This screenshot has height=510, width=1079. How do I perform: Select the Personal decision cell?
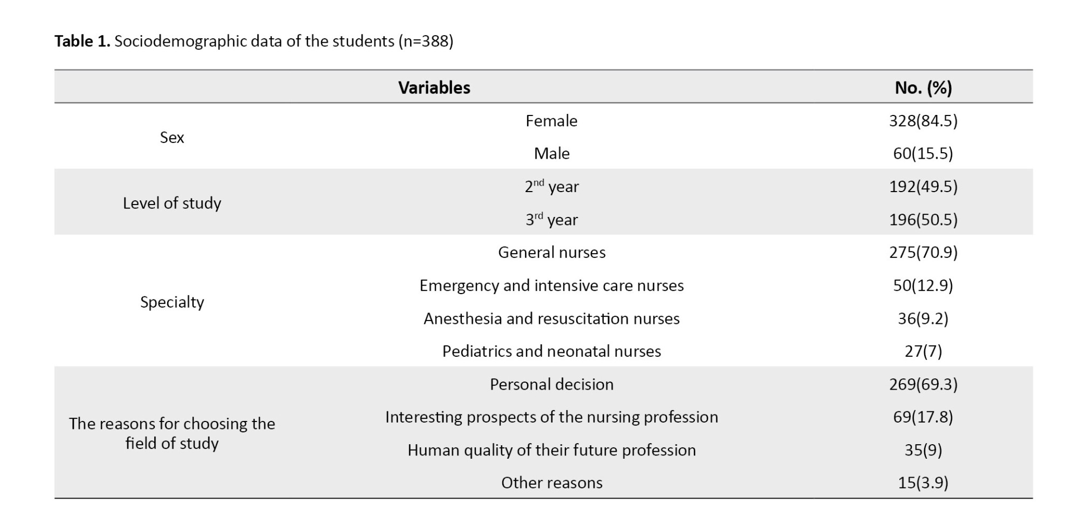coord(551,384)
